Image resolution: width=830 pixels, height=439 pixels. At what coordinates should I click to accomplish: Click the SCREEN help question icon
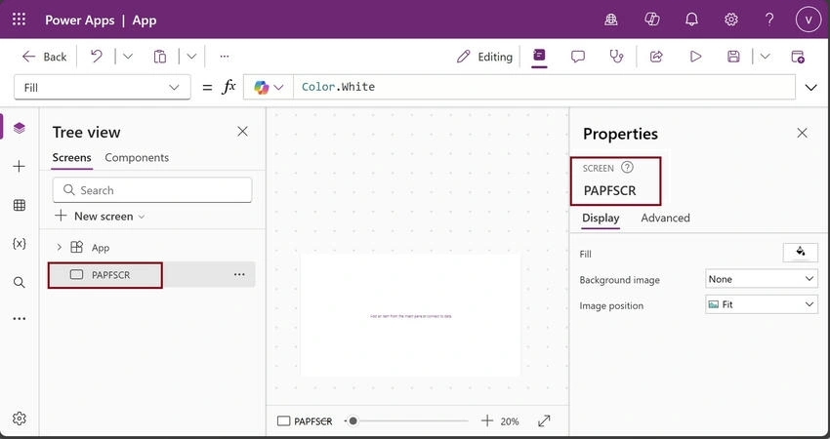pos(627,168)
